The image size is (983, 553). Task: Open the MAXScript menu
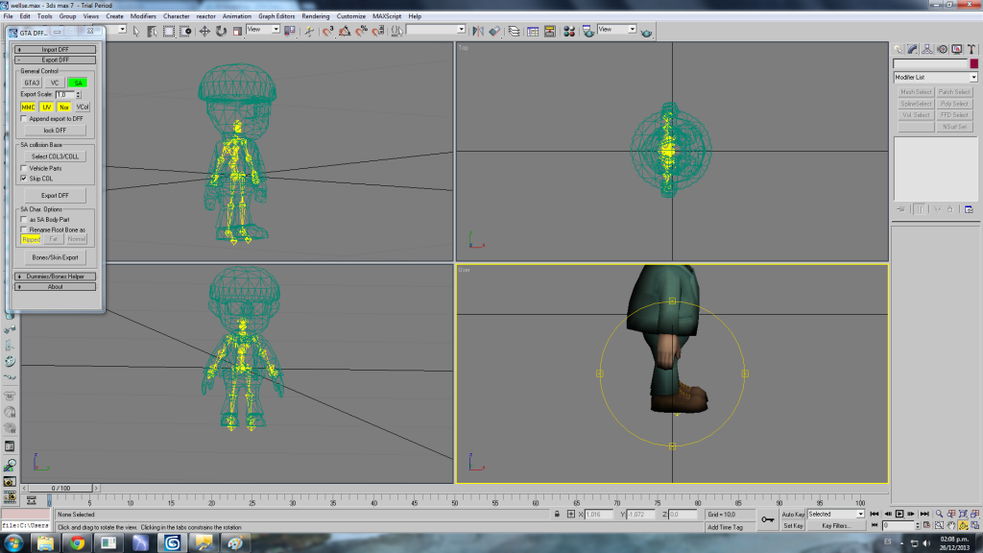click(x=387, y=16)
